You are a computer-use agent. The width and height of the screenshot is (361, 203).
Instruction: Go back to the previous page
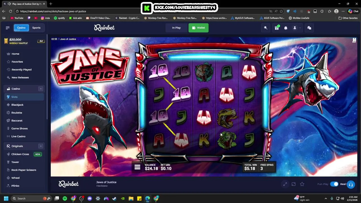[x=4, y=11]
